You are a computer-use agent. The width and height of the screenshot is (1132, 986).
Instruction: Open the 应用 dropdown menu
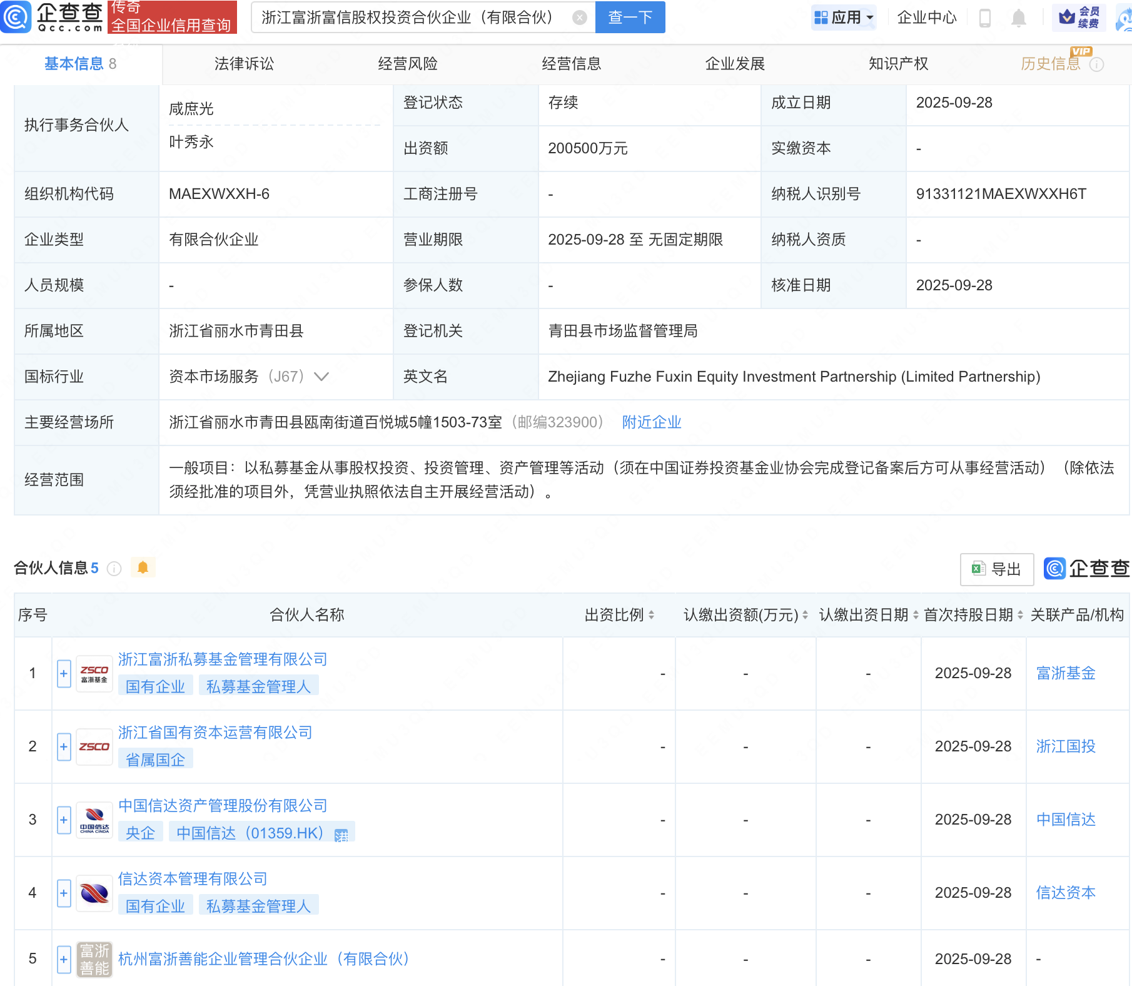click(x=843, y=18)
